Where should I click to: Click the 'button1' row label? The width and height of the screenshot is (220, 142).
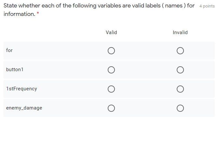click(15, 70)
